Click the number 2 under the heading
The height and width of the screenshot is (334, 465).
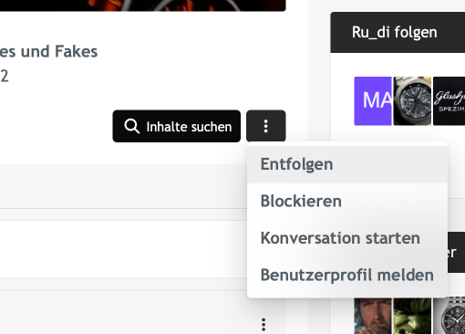tap(5, 76)
